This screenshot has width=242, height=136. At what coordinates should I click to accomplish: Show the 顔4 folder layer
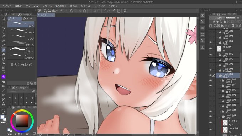(211, 91)
